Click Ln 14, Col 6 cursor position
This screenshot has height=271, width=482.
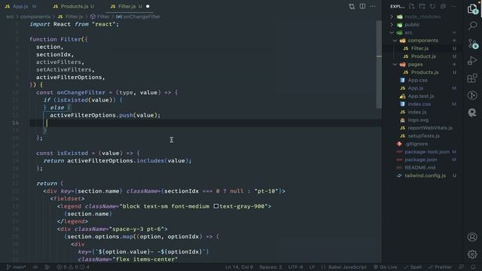(x=239, y=267)
